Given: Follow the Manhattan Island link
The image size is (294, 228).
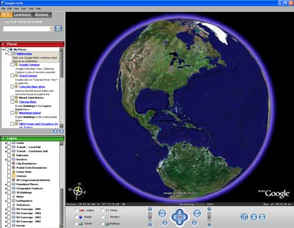Looking at the screenshot, I should tap(30, 113).
